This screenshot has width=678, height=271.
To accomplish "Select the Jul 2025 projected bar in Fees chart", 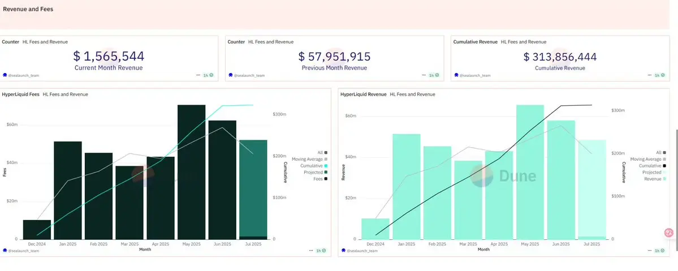I will [x=253, y=188].
